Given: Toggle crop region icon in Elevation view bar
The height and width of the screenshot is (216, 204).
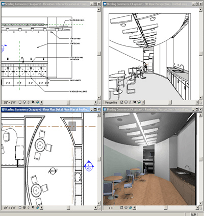Looking at the screenshot, I should coord(33,102).
